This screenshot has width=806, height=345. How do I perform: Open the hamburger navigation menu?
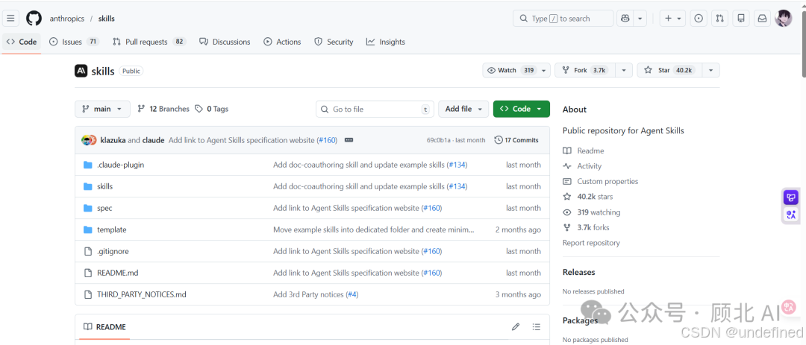point(10,19)
